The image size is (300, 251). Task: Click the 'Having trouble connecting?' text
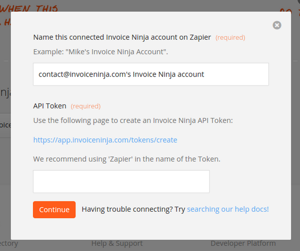[127, 209]
